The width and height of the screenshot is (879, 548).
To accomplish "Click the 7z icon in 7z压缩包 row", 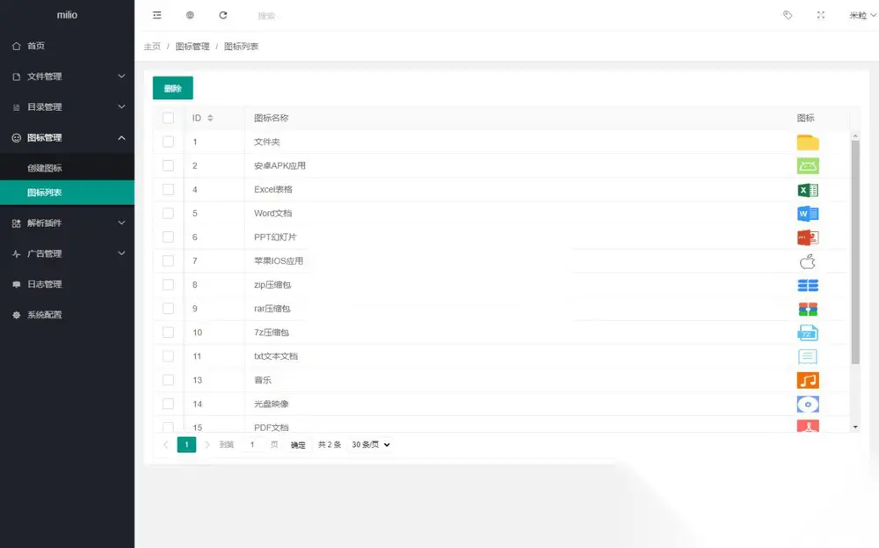I will point(808,333).
